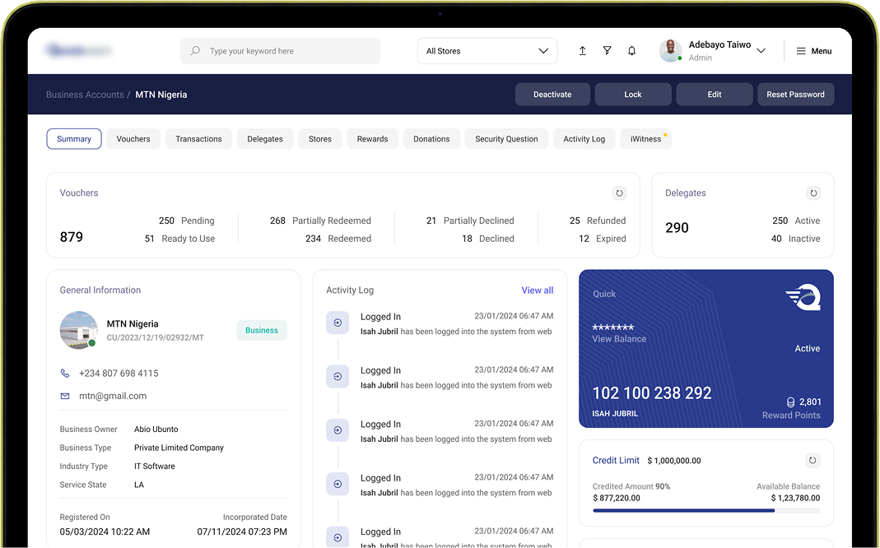
Task: Click the Edit button
Action: click(715, 95)
